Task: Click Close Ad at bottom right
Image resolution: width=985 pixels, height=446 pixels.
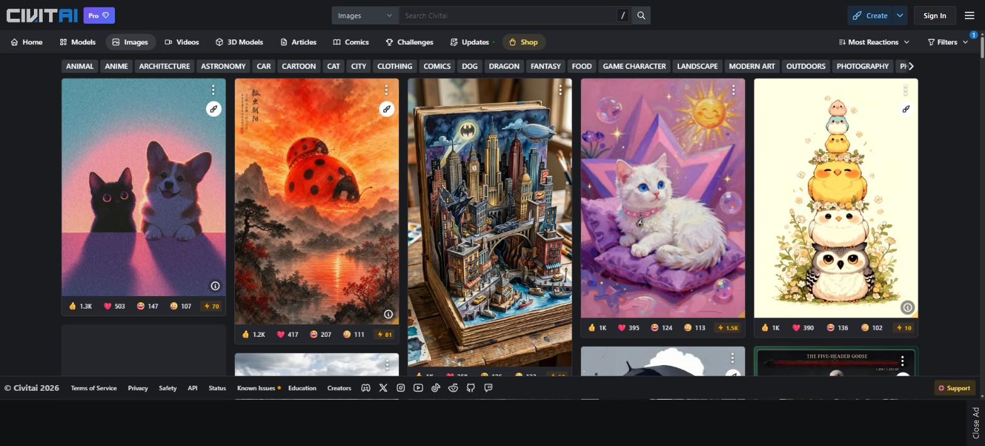Action: tap(976, 423)
